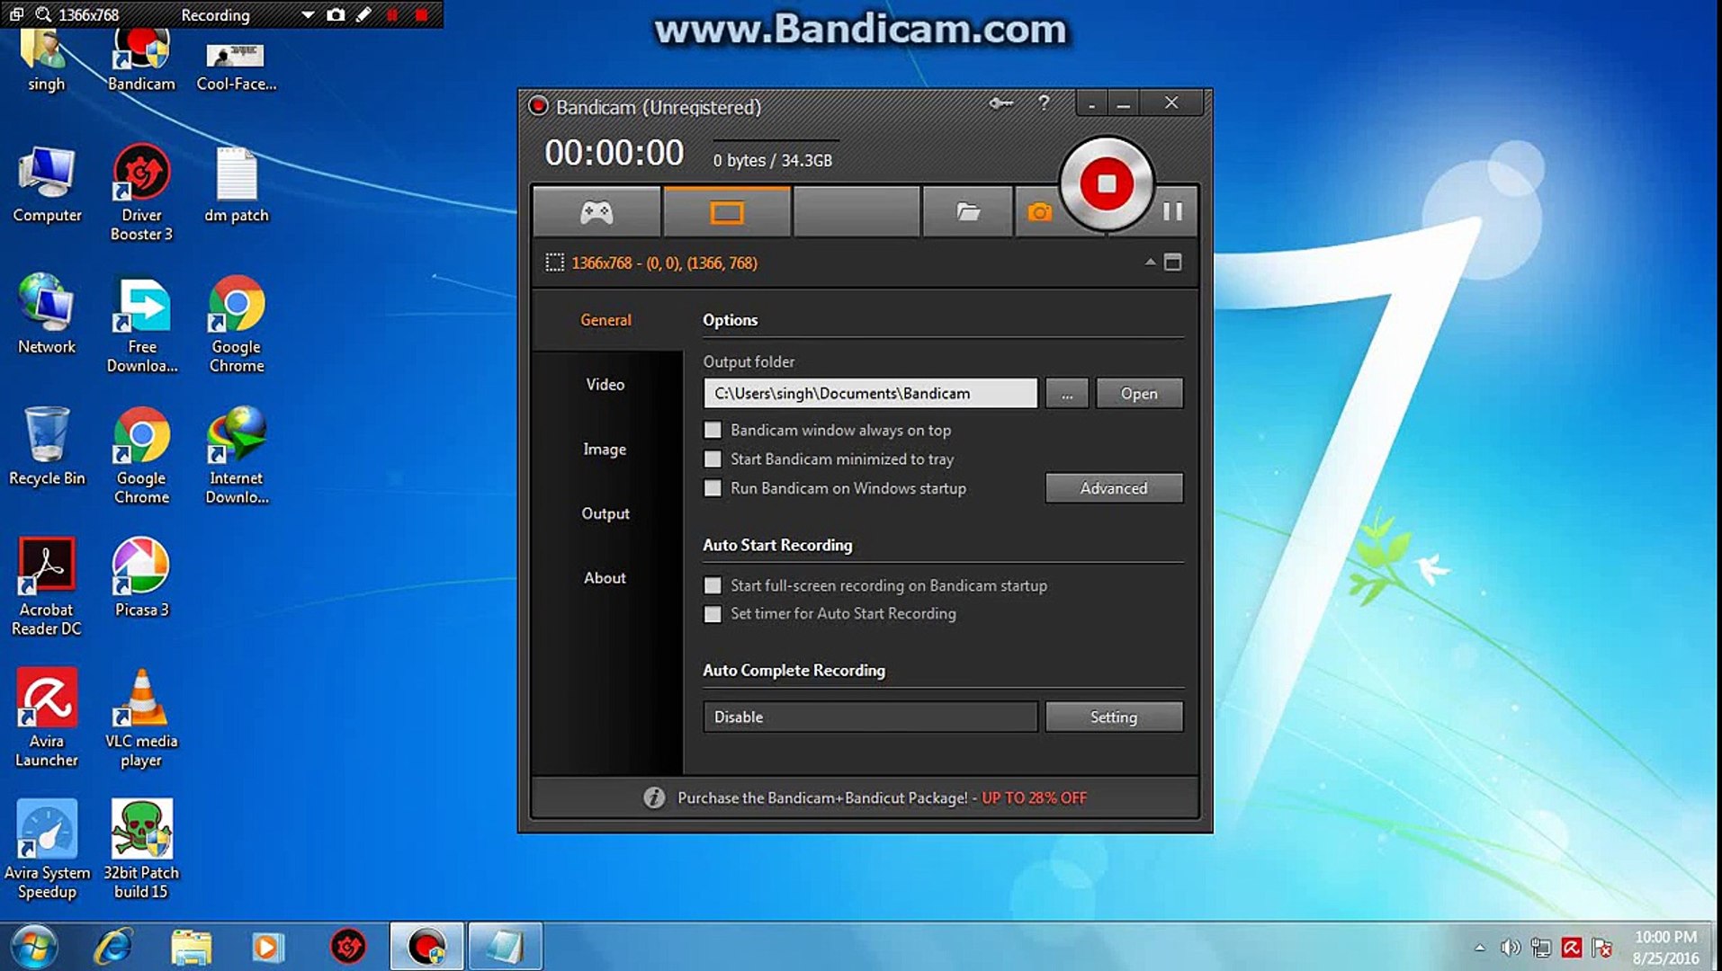Click the rectangle selection area icon
The image size is (1722, 971).
[x=555, y=263]
